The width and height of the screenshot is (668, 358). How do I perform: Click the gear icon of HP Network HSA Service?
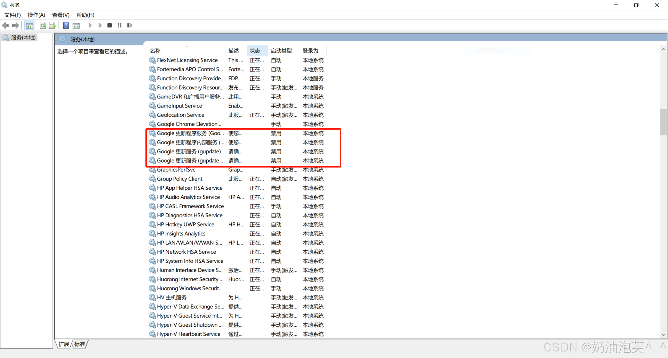point(152,252)
